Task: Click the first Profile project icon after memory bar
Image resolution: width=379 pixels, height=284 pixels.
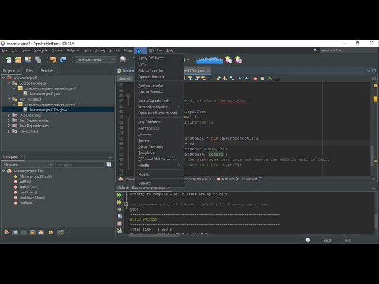Action: tap(228, 60)
